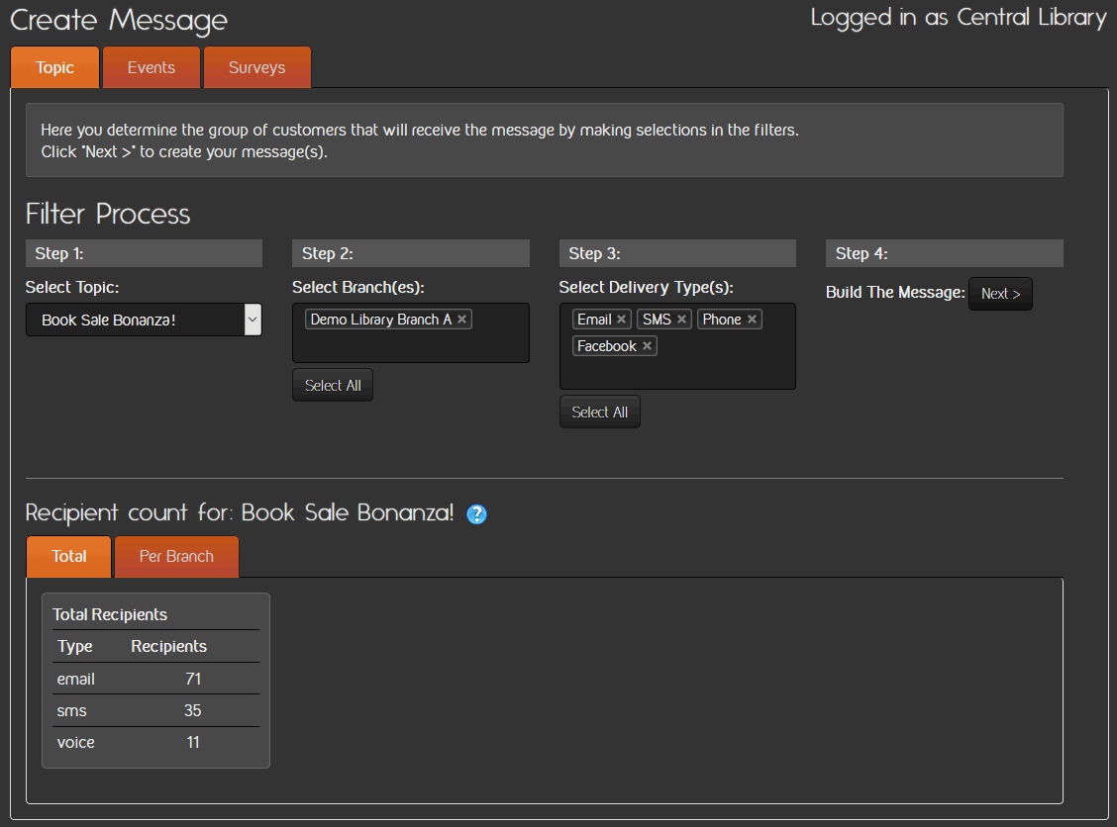Click the voice row in recipients table
The width and height of the screenshot is (1117, 827).
click(x=155, y=742)
